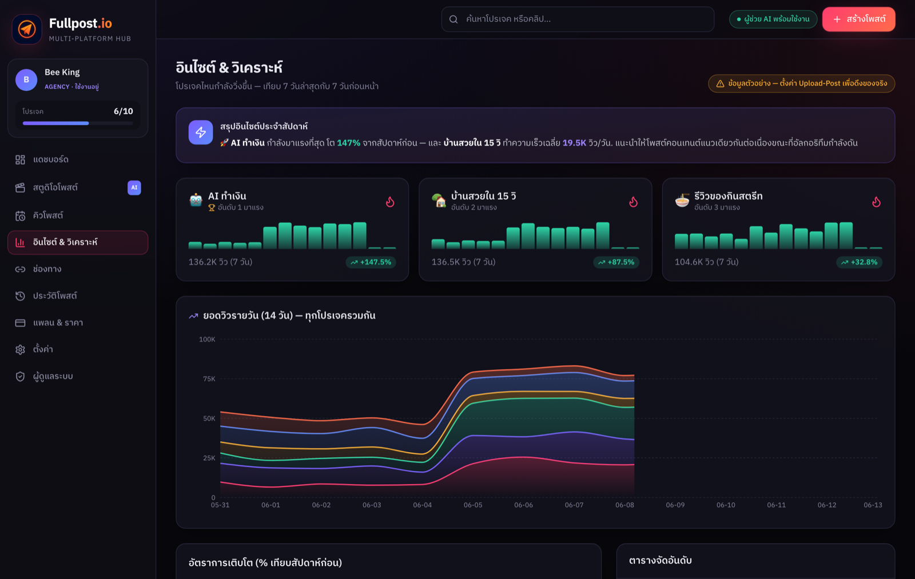Image resolution: width=915 pixels, height=579 pixels.
Task: Click the Upload-Post sample data warning link
Action: coord(802,83)
